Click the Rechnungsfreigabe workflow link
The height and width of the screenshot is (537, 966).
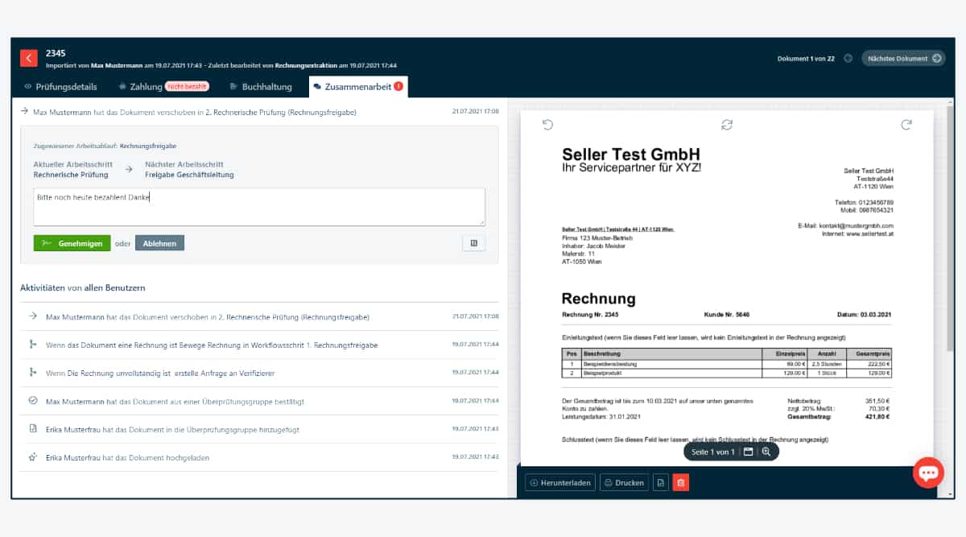click(148, 147)
